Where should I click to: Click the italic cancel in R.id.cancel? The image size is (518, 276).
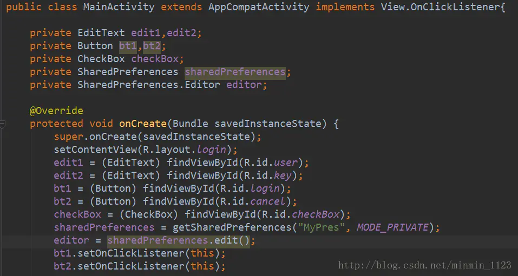point(268,201)
